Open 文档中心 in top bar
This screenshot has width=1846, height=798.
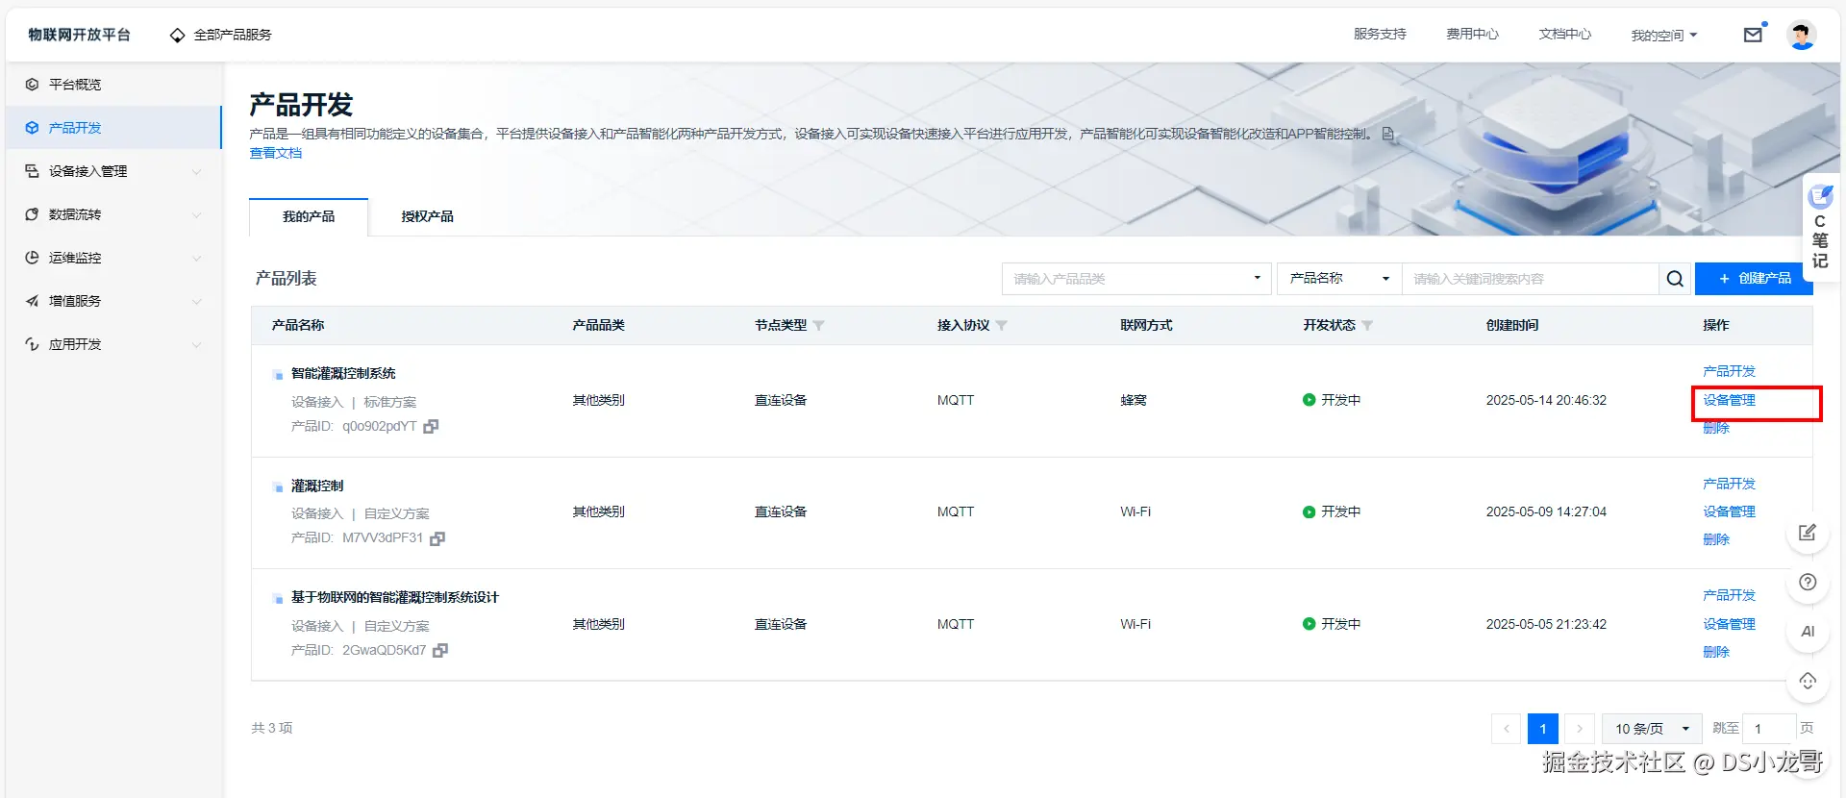(1565, 35)
